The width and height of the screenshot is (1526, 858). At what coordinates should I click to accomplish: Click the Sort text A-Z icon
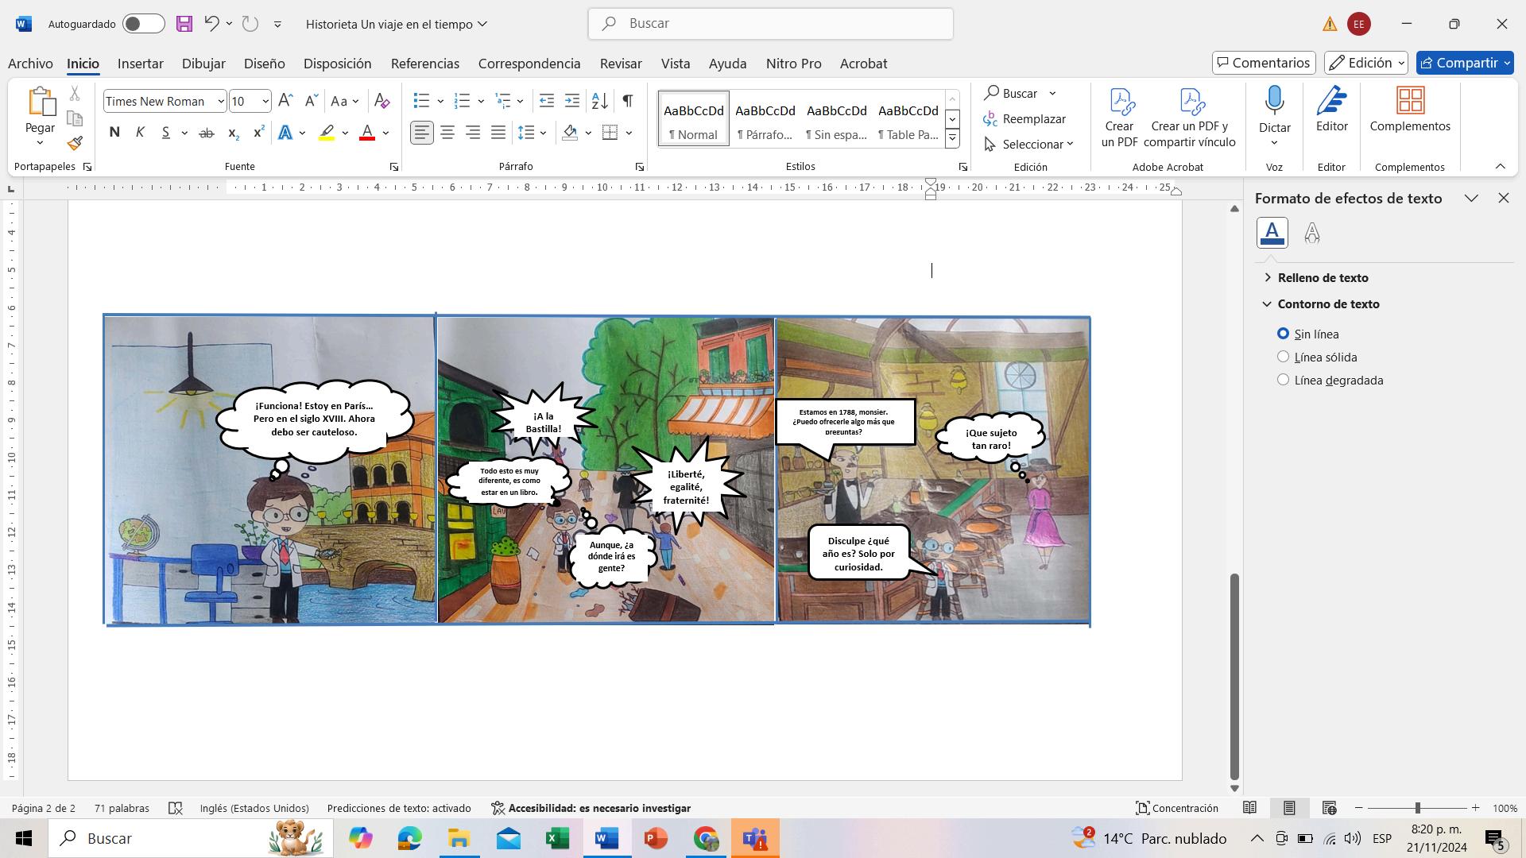[600, 101]
